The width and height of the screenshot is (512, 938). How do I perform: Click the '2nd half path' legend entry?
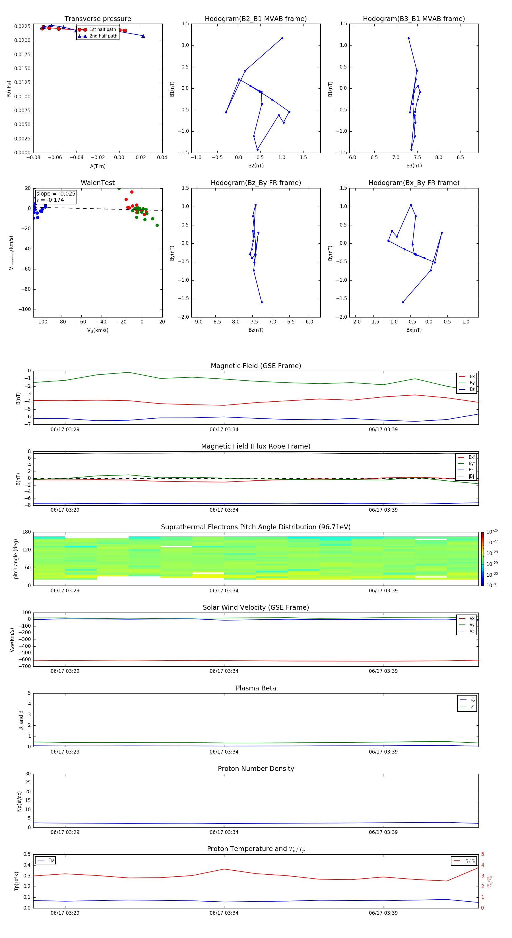tap(98, 36)
